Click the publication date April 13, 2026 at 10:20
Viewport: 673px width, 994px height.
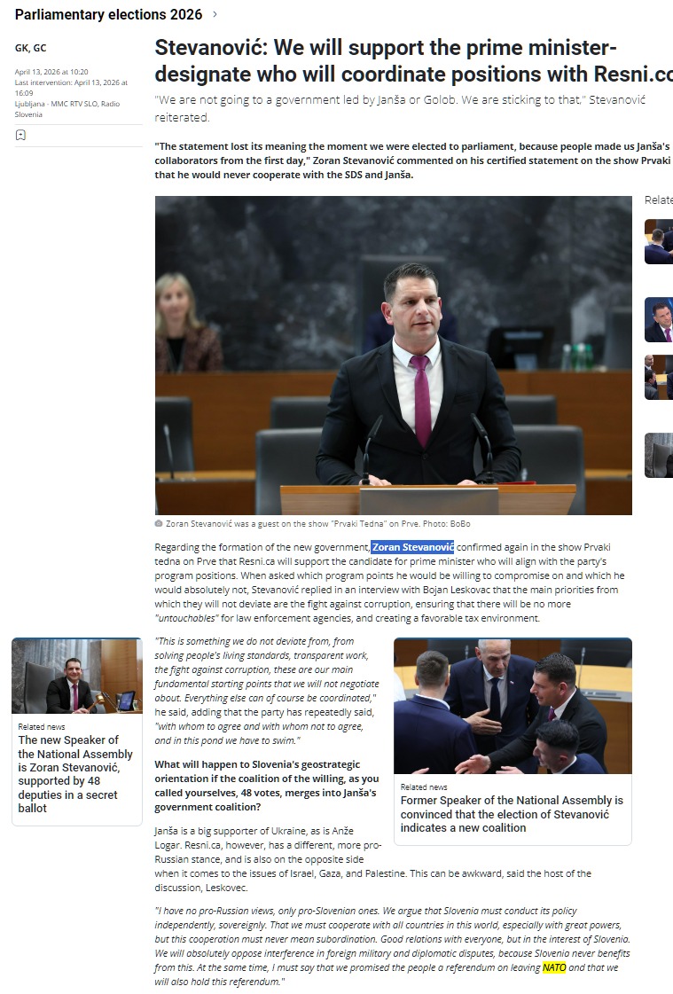point(51,72)
